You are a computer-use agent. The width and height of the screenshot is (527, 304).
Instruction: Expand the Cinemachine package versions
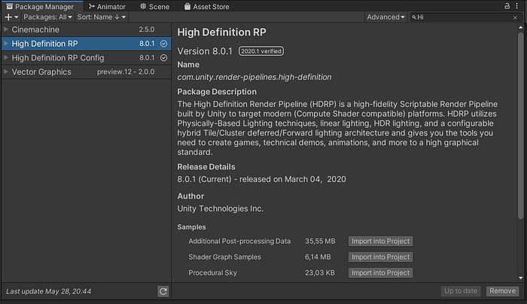pos(6,29)
